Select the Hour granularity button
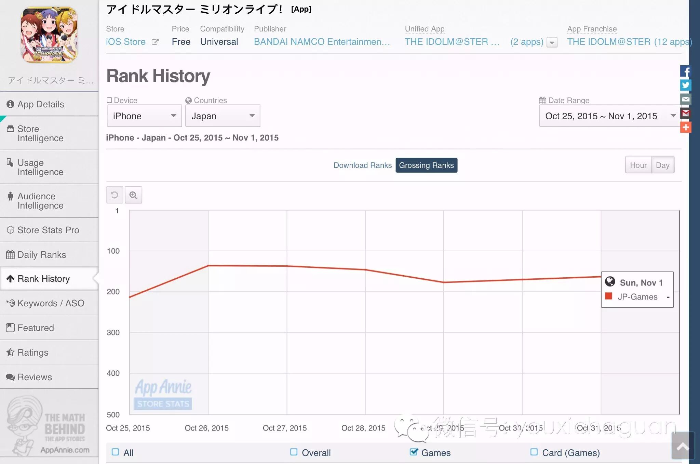The height and width of the screenshot is (464, 700). pos(638,165)
